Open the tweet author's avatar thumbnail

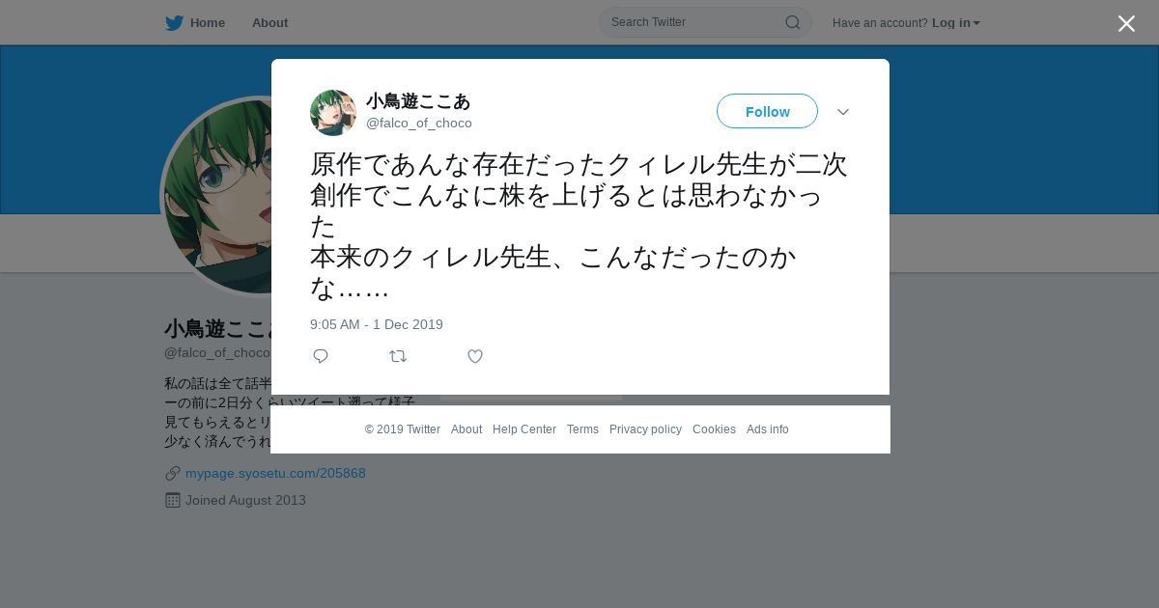point(333,113)
